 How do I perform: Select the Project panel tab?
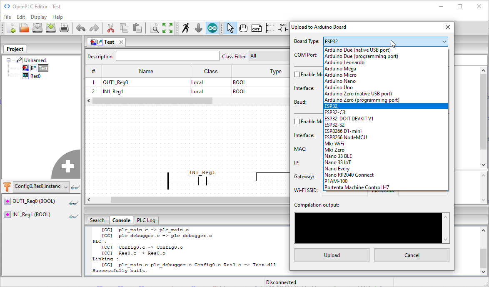(15, 49)
